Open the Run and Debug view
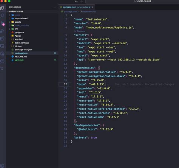Image resolution: width=179 pixels, height=168 pixels. click(2, 31)
